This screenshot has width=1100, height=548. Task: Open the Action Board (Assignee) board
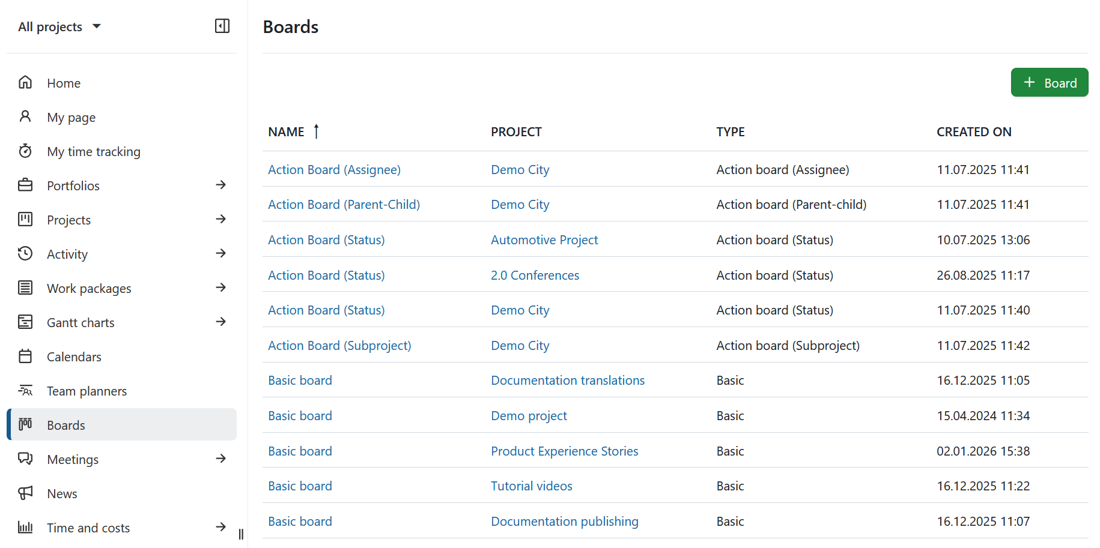point(334,169)
